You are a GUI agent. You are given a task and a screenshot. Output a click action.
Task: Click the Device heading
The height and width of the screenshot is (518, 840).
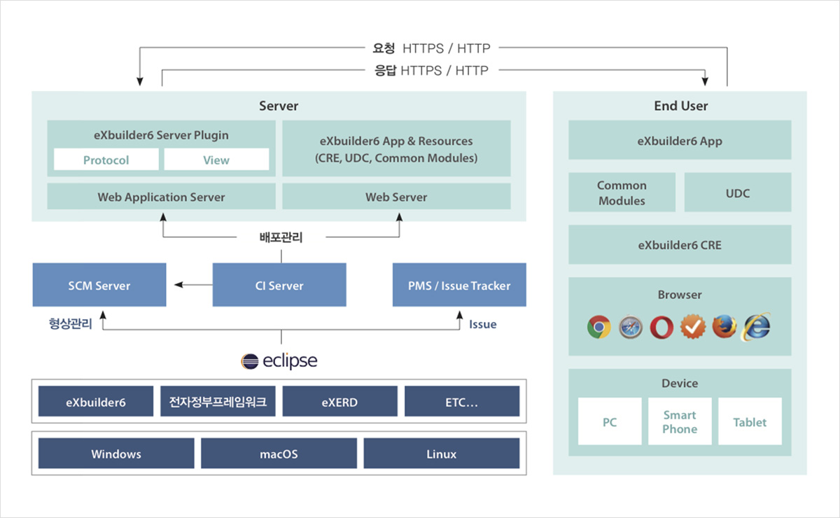[680, 383]
